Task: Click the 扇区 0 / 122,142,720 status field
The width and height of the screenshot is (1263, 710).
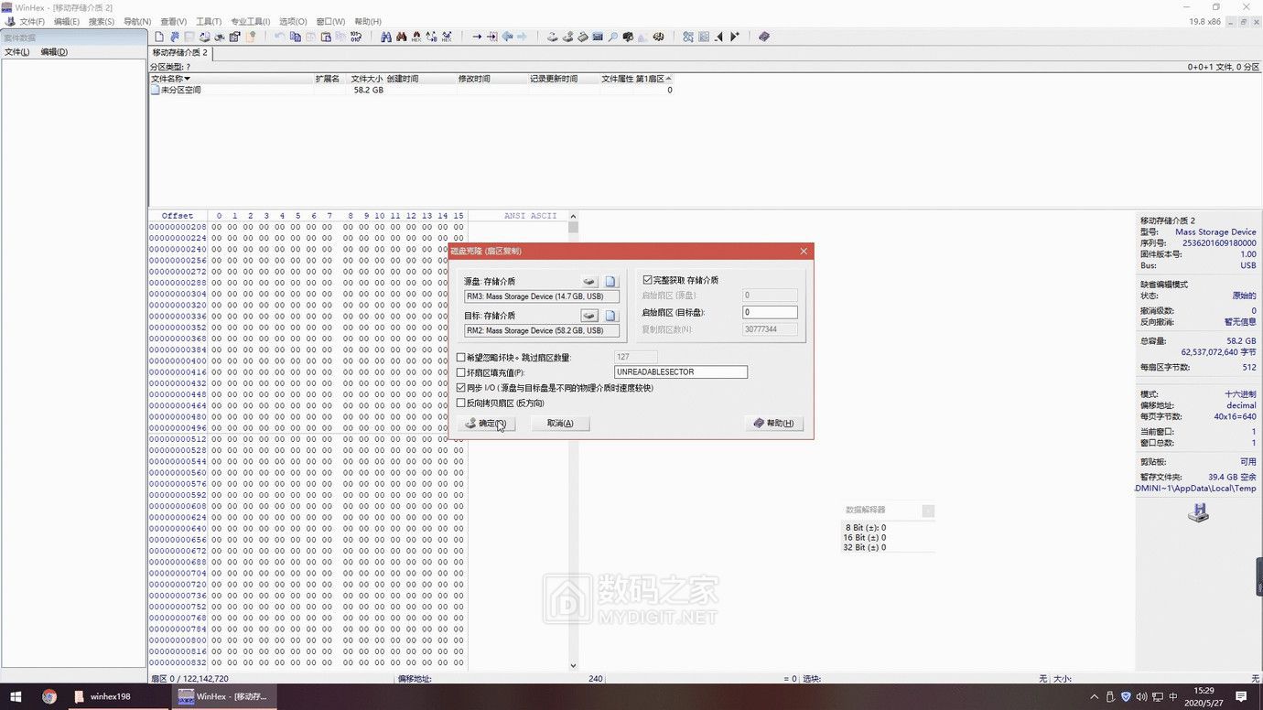Action: 189,679
